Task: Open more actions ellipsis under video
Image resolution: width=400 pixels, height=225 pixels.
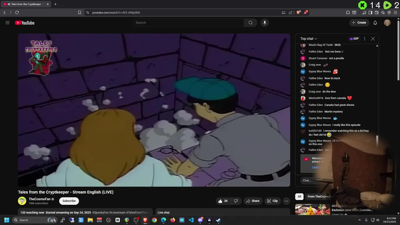Action: [286, 201]
